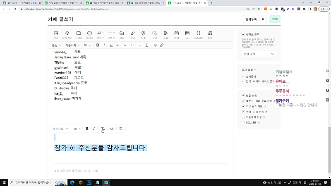331x186 pixels.
Task: Insert a table with 표 icon
Action: [x=187, y=35]
